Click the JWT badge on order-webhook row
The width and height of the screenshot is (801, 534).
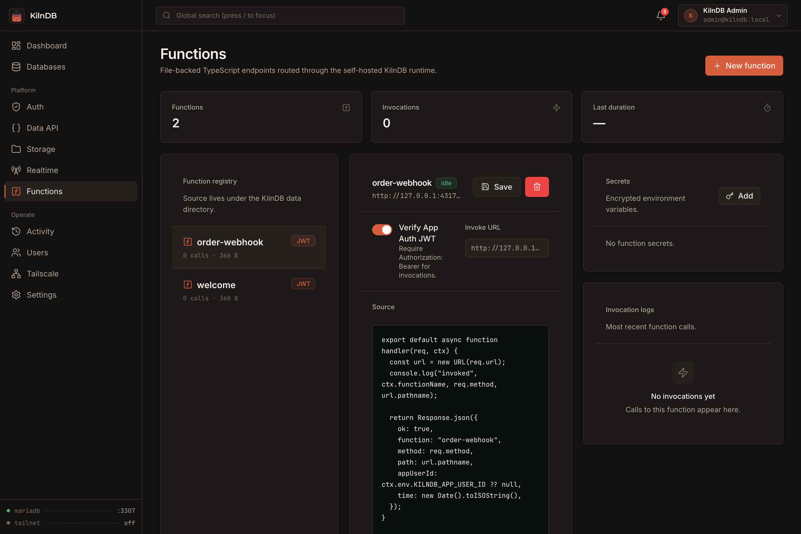pyautogui.click(x=303, y=241)
